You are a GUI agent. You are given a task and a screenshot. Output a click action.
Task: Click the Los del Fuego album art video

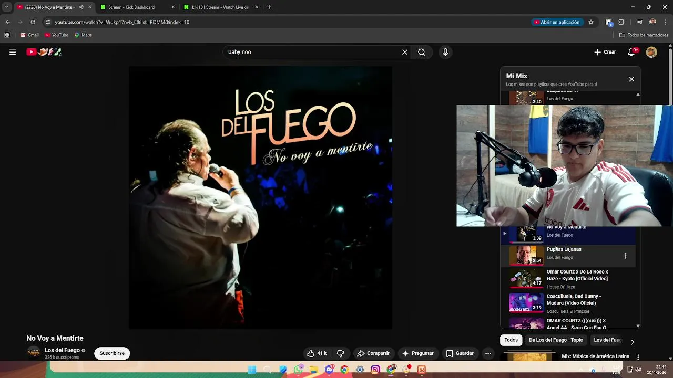pos(260,198)
